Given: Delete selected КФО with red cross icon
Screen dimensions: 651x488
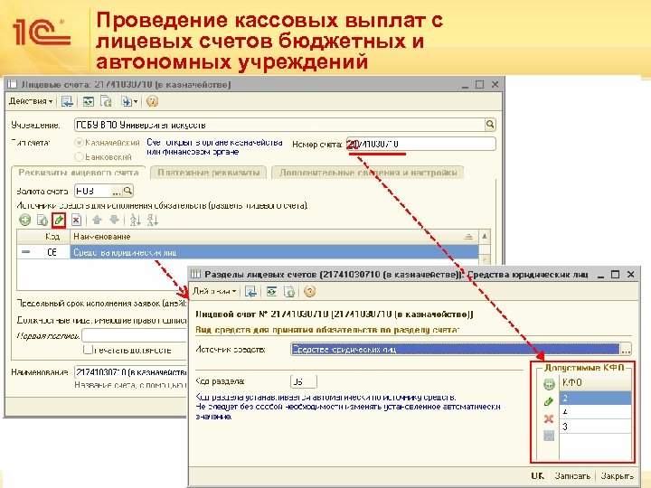Looking at the screenshot, I should click(x=549, y=419).
